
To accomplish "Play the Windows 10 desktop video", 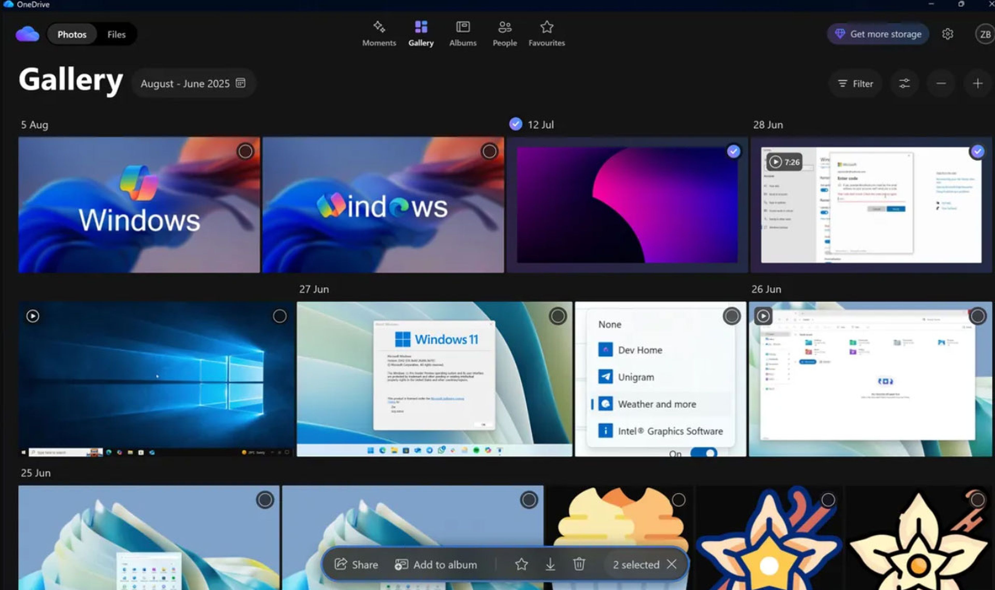I will pos(33,316).
